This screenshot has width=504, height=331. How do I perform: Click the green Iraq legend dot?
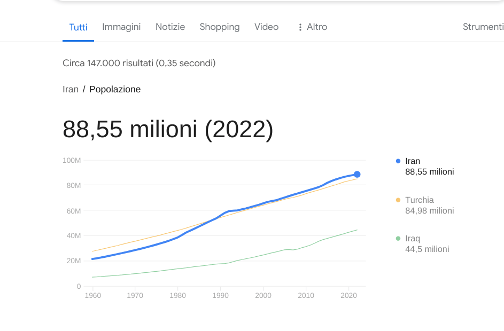point(398,239)
